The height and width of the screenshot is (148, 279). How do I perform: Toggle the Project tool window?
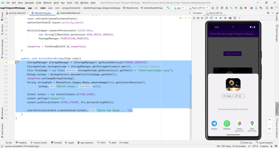pyautogui.click(x=2, y=16)
